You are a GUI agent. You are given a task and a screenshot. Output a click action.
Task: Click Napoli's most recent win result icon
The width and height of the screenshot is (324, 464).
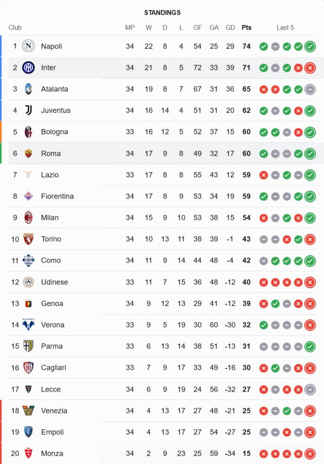pyautogui.click(x=310, y=46)
